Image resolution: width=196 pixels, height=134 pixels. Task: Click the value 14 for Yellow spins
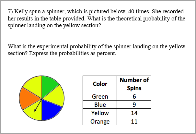coord(134,113)
